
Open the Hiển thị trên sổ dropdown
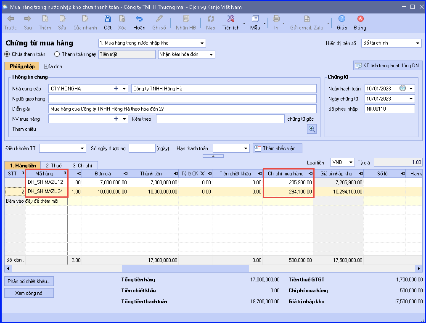(418, 43)
